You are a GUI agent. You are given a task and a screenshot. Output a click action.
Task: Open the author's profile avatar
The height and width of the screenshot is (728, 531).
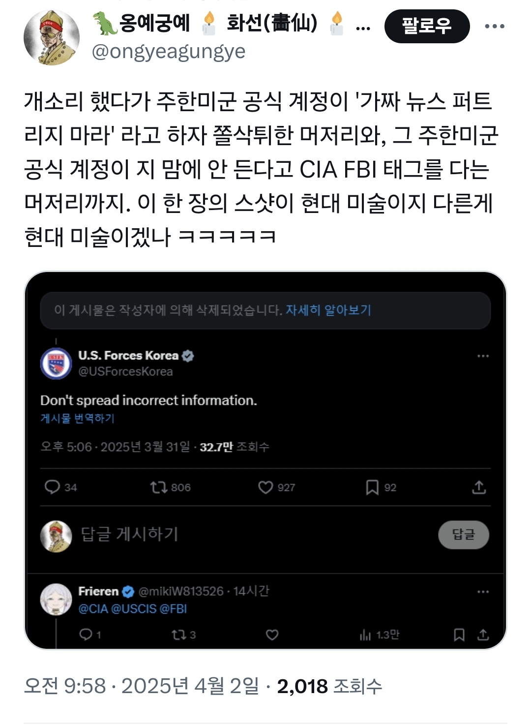pos(52,37)
